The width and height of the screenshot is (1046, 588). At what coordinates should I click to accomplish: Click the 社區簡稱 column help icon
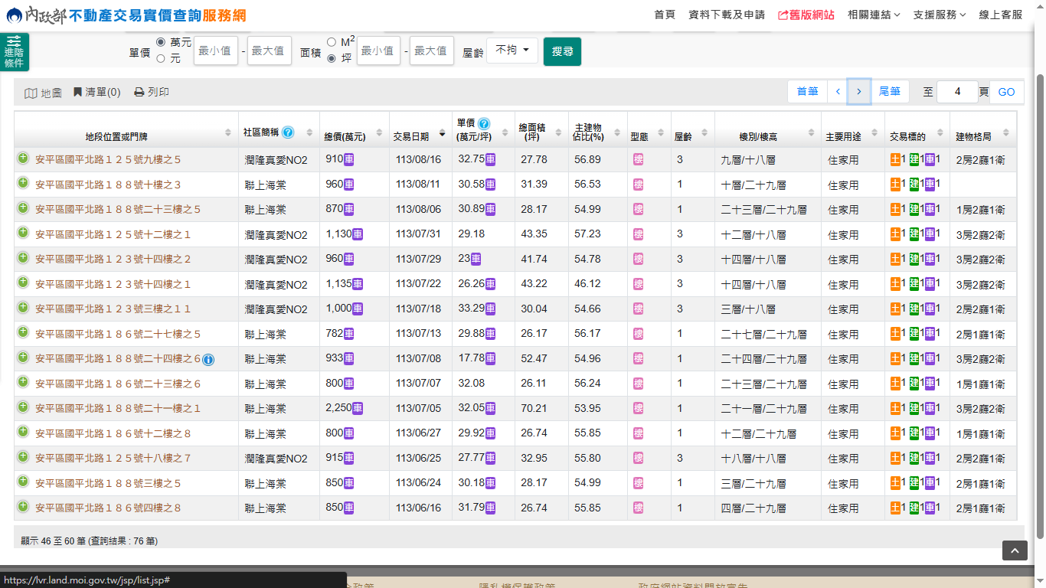click(x=288, y=132)
